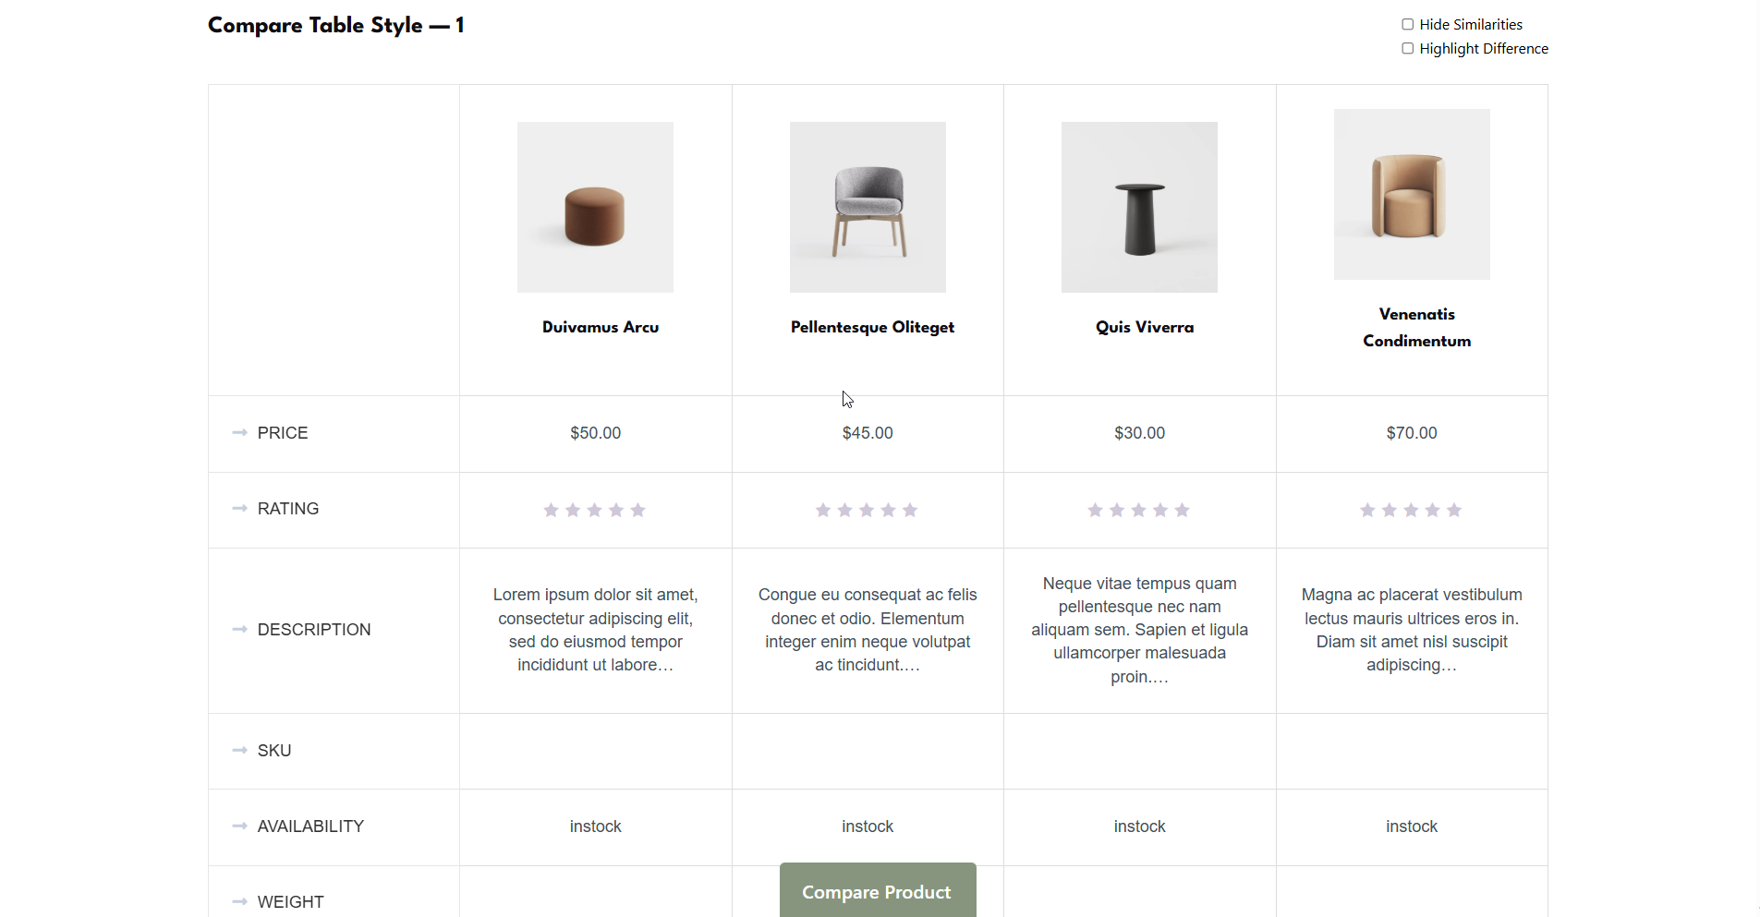1760x917 pixels.
Task: Click the arrow icon beside SKU row
Action: [x=239, y=751]
